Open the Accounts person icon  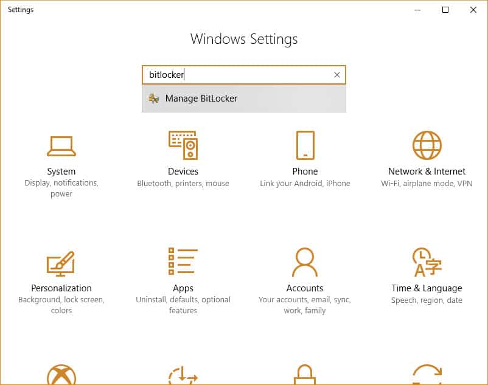[305, 262]
